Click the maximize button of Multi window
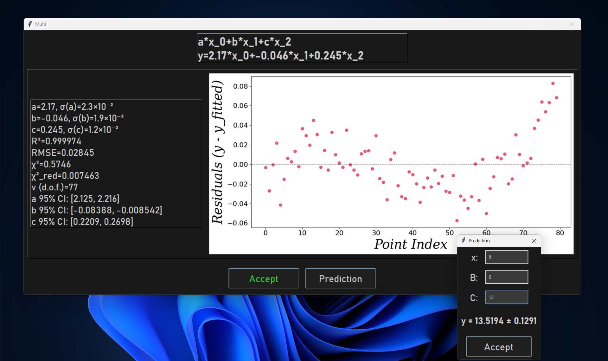 (553, 24)
